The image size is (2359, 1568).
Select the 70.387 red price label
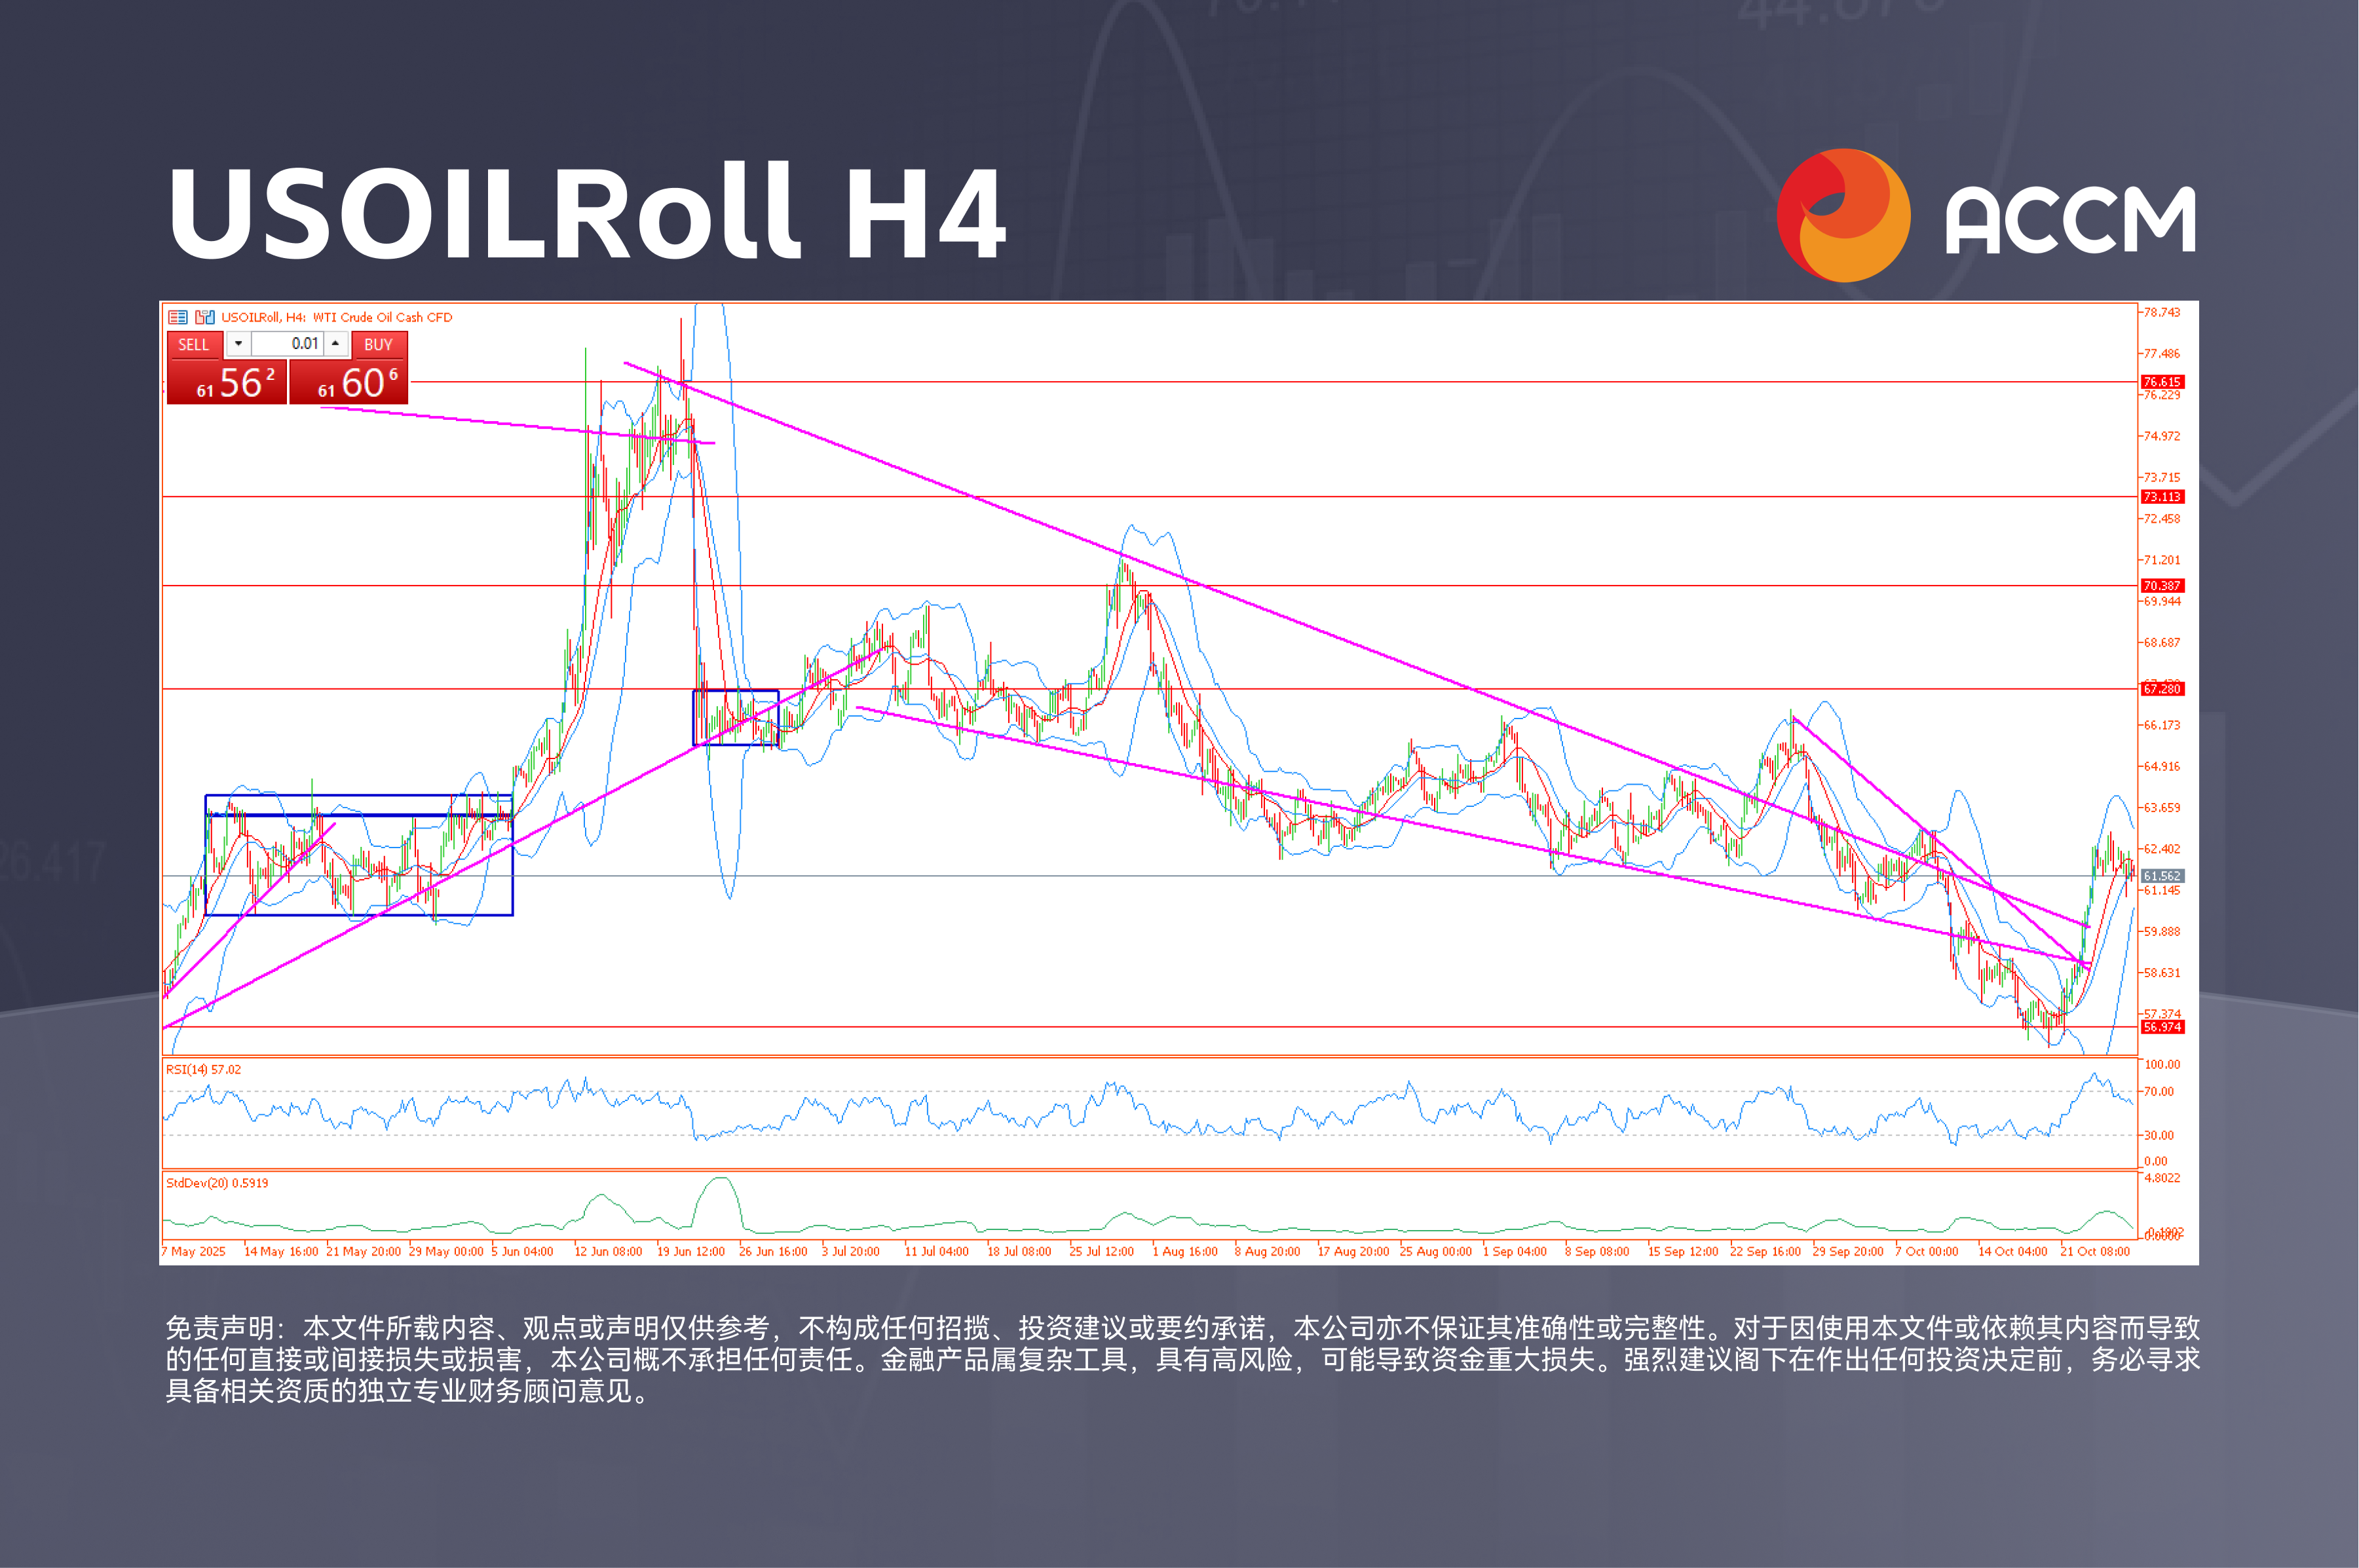coord(2161,586)
